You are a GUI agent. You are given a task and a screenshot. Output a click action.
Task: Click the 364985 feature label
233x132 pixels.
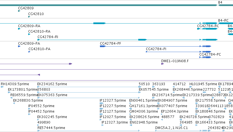(186, 123)
